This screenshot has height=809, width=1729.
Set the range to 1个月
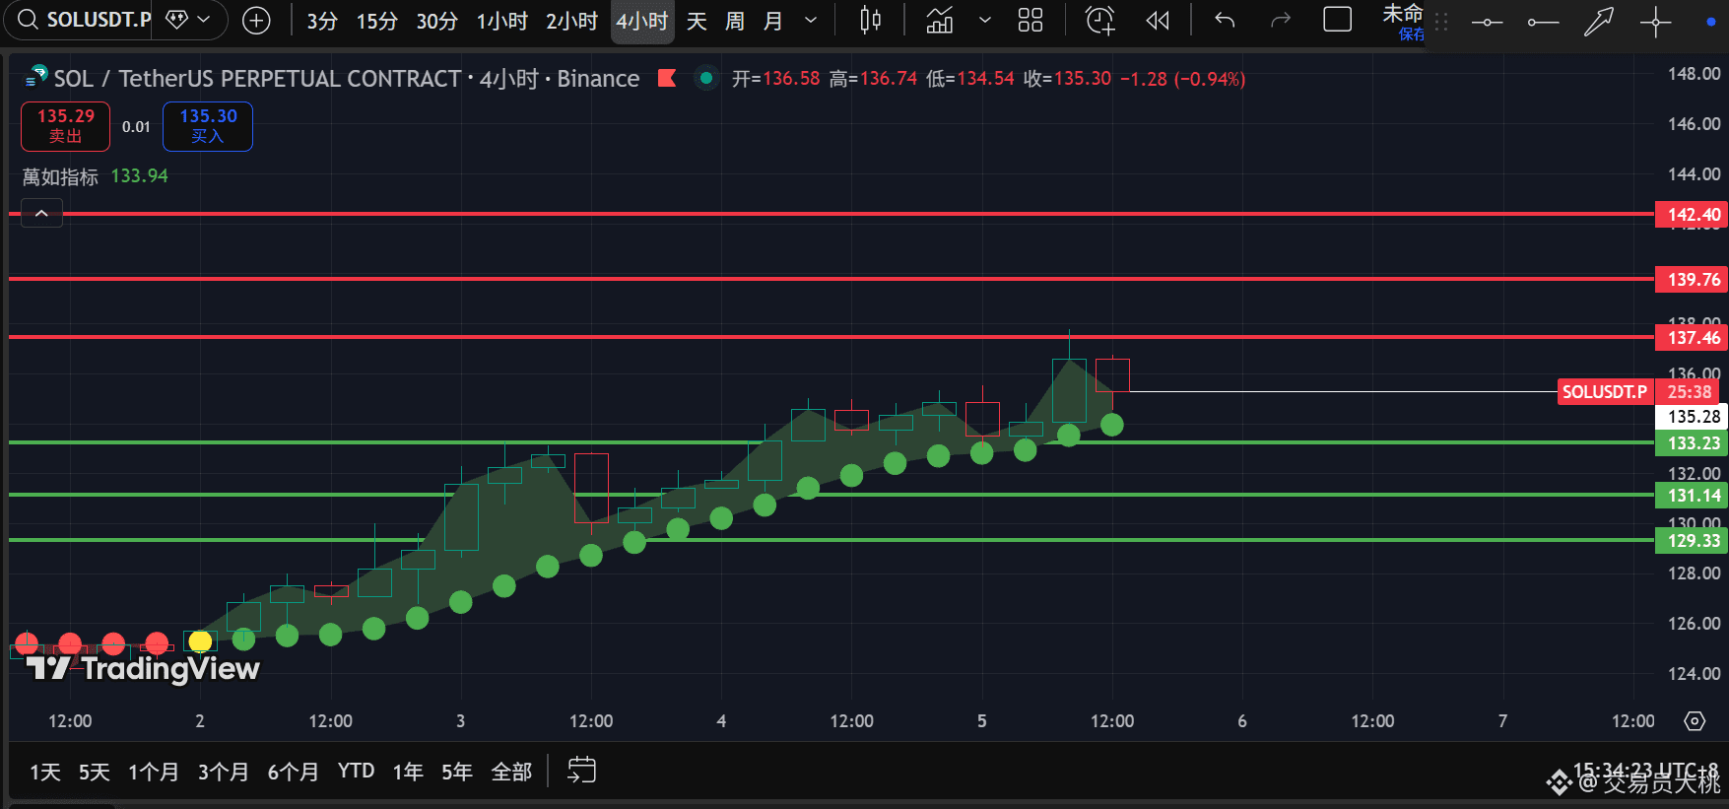click(x=154, y=772)
